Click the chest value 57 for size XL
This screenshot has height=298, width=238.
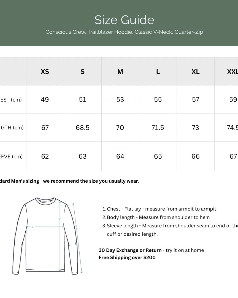[x=196, y=100]
